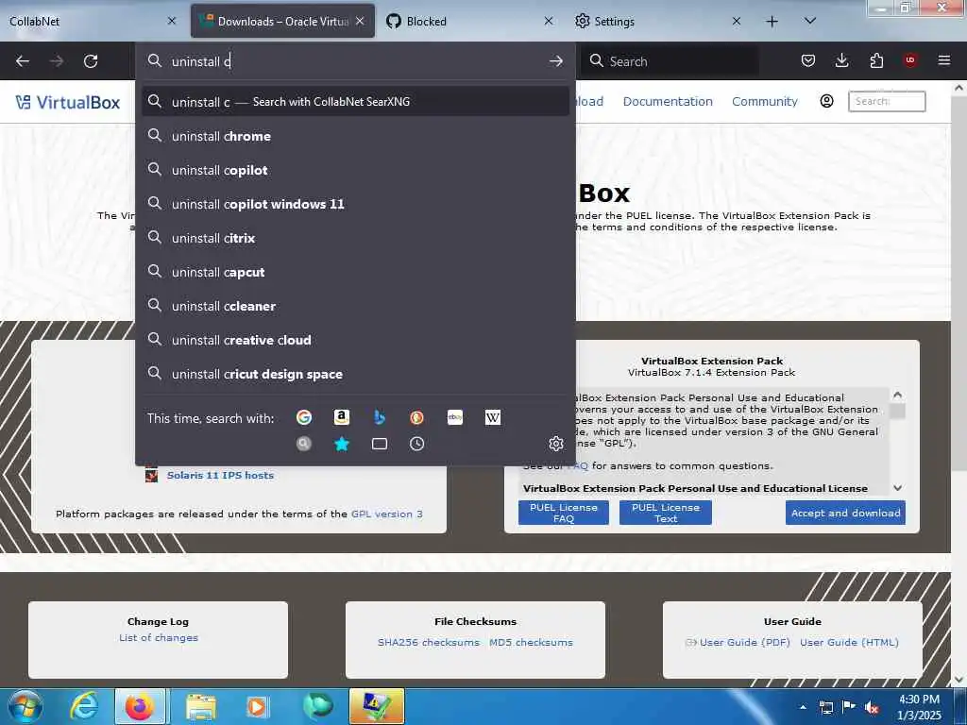Screen dimensions: 967x725
Task: Open the Windows Start menu
Action: pos(25,706)
